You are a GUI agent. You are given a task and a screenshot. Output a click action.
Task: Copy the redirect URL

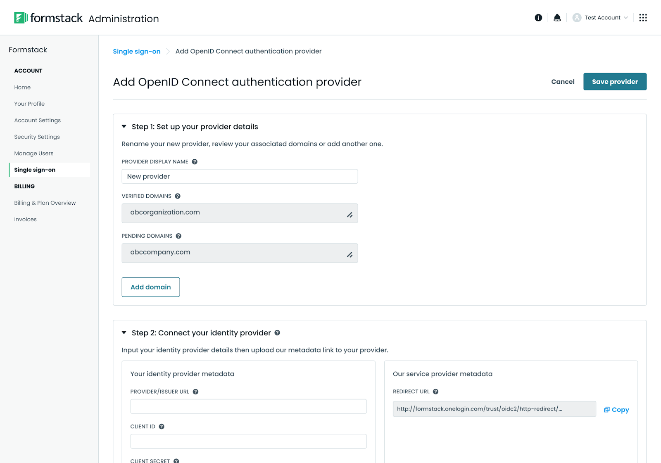[x=616, y=410]
